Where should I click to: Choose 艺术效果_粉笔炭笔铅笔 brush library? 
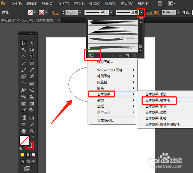pos(165,124)
